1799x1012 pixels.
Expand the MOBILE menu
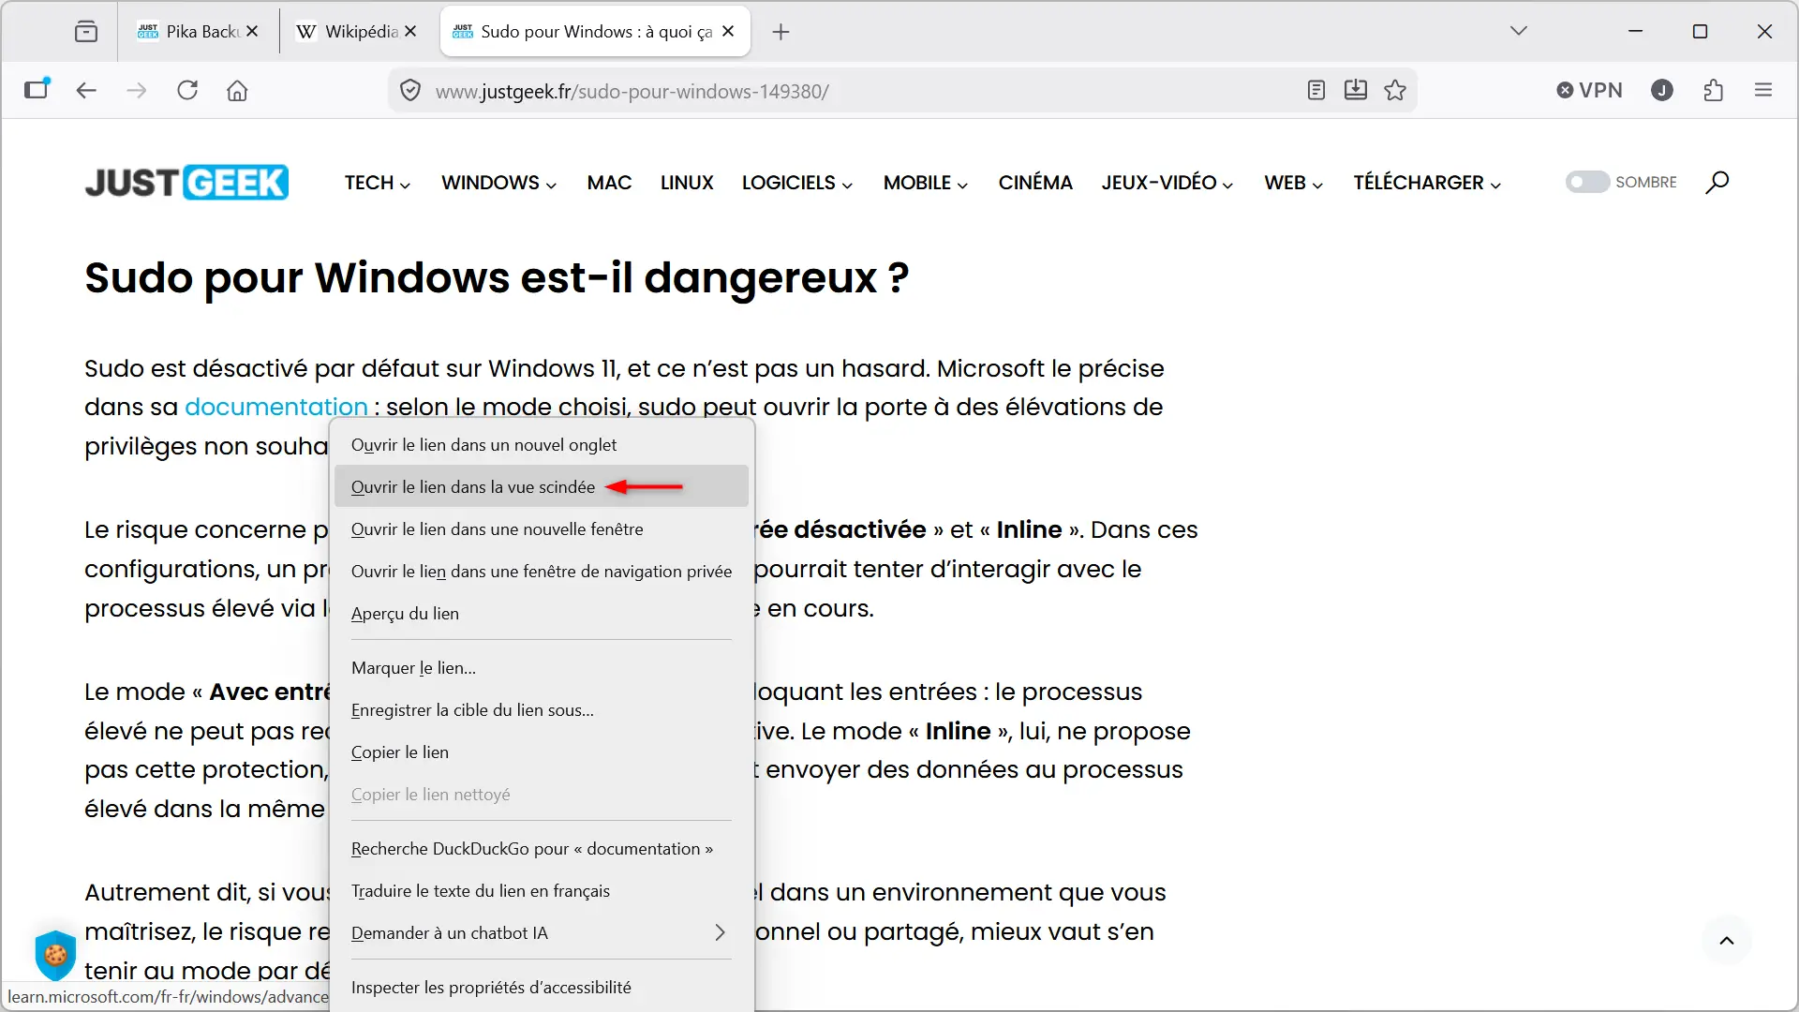pos(927,183)
